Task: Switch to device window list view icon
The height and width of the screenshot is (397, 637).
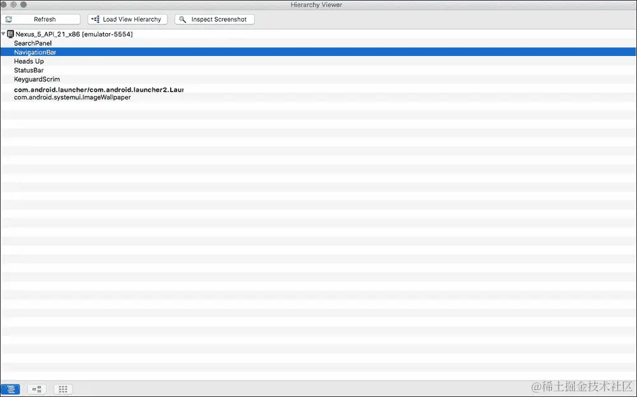Action: [11, 389]
